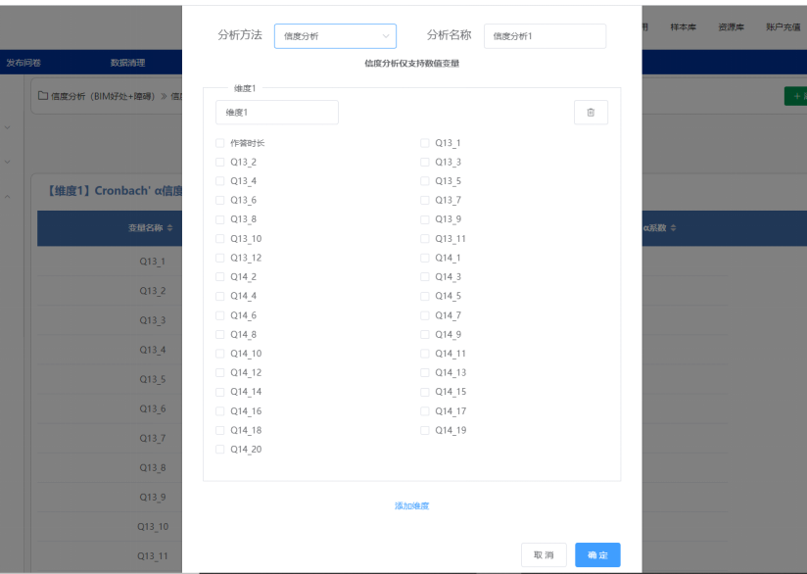Collapse the left sidebar using the upper chevron
This screenshot has width=807, height=574.
(x=8, y=127)
